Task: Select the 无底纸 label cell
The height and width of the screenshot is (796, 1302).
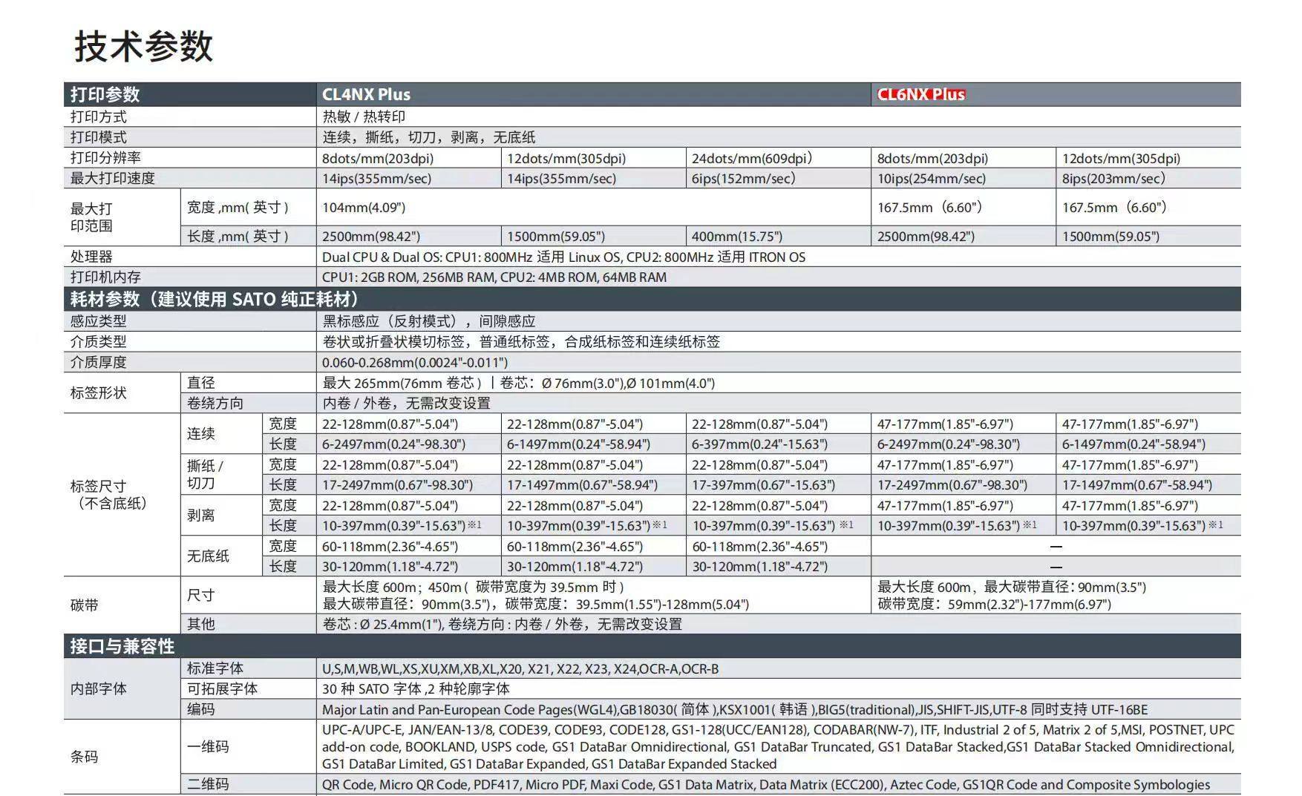Action: tap(208, 556)
